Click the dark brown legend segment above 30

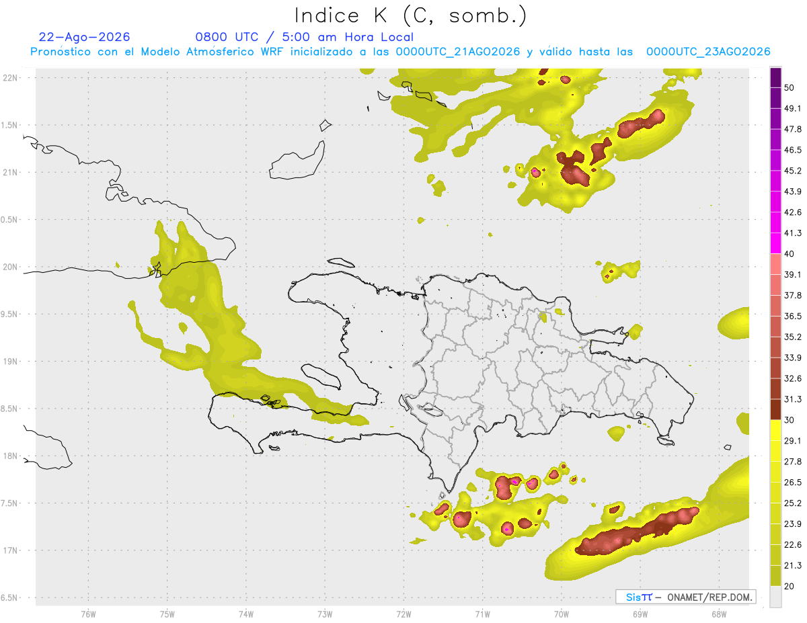coord(775,409)
